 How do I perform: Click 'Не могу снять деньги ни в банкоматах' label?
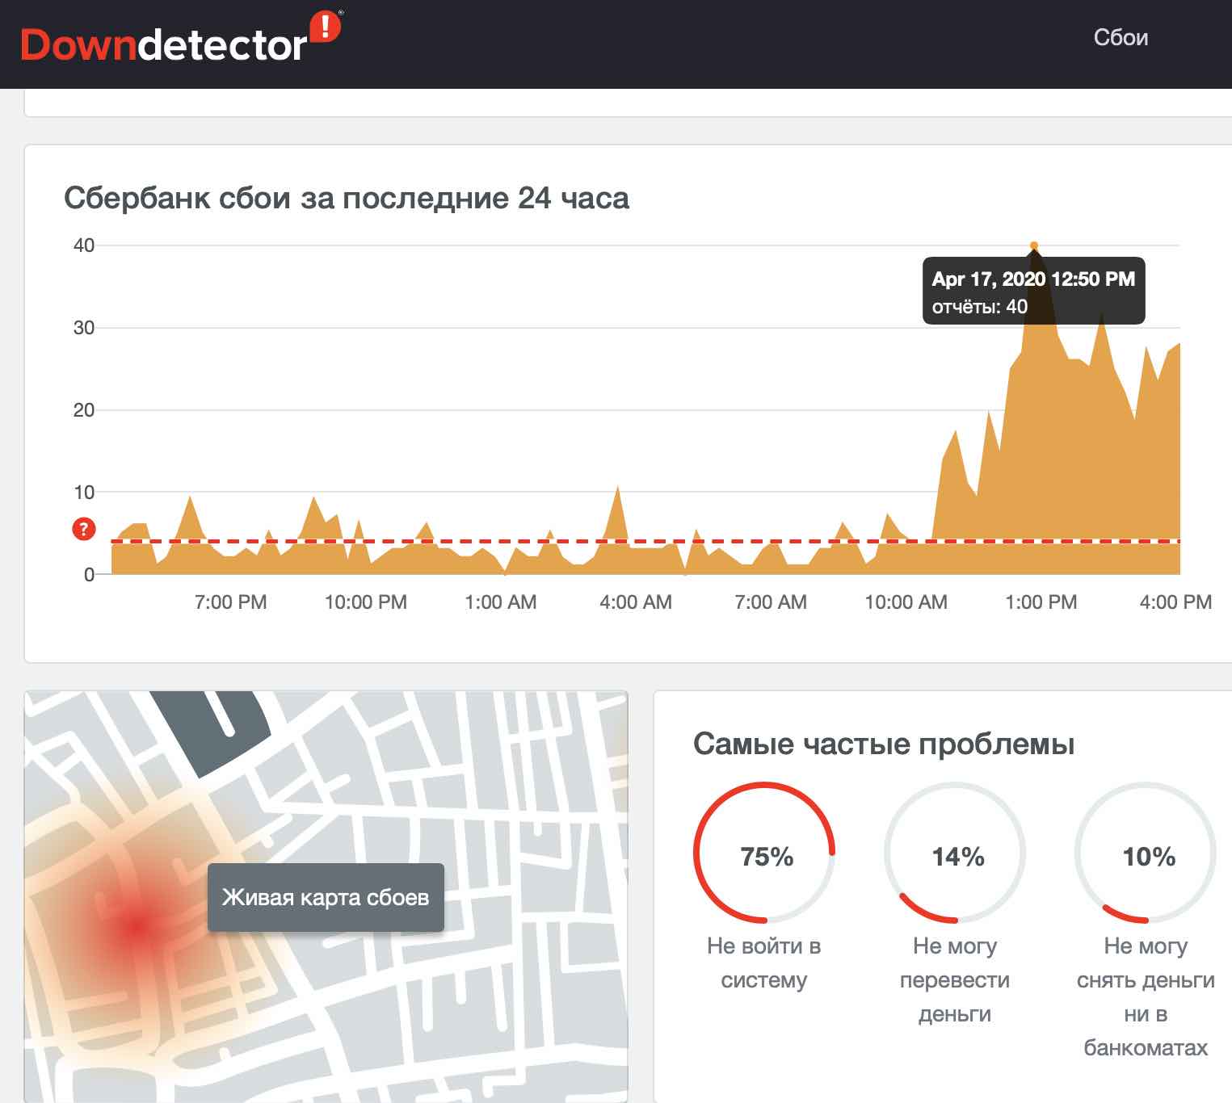[x=1146, y=996]
